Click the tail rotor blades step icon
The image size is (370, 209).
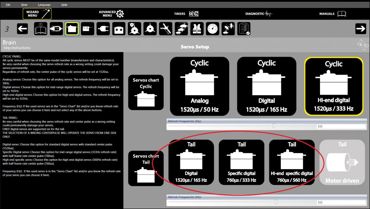[166, 29]
